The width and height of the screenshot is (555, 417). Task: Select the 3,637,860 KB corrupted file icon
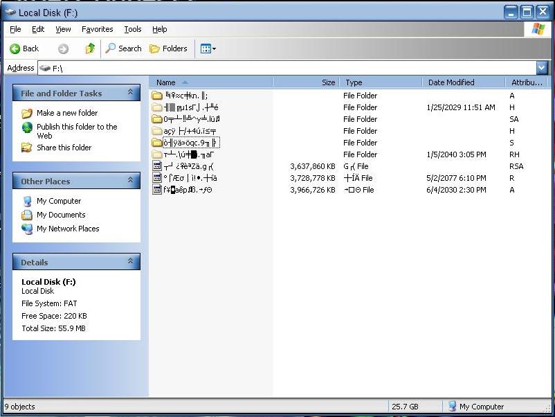[157, 166]
